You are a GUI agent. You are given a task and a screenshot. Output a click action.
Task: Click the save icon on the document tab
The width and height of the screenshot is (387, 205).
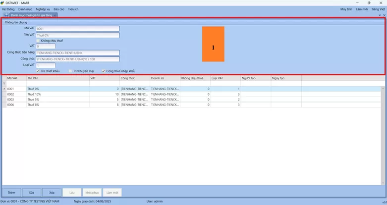pyautogui.click(x=6, y=15)
